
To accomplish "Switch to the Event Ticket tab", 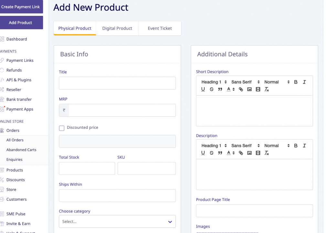I will pyautogui.click(x=160, y=28).
